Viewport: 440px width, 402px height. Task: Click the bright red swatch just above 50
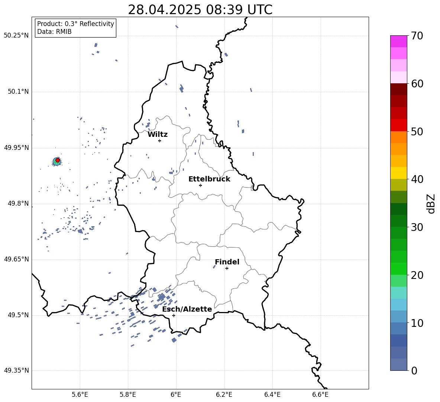point(398,125)
